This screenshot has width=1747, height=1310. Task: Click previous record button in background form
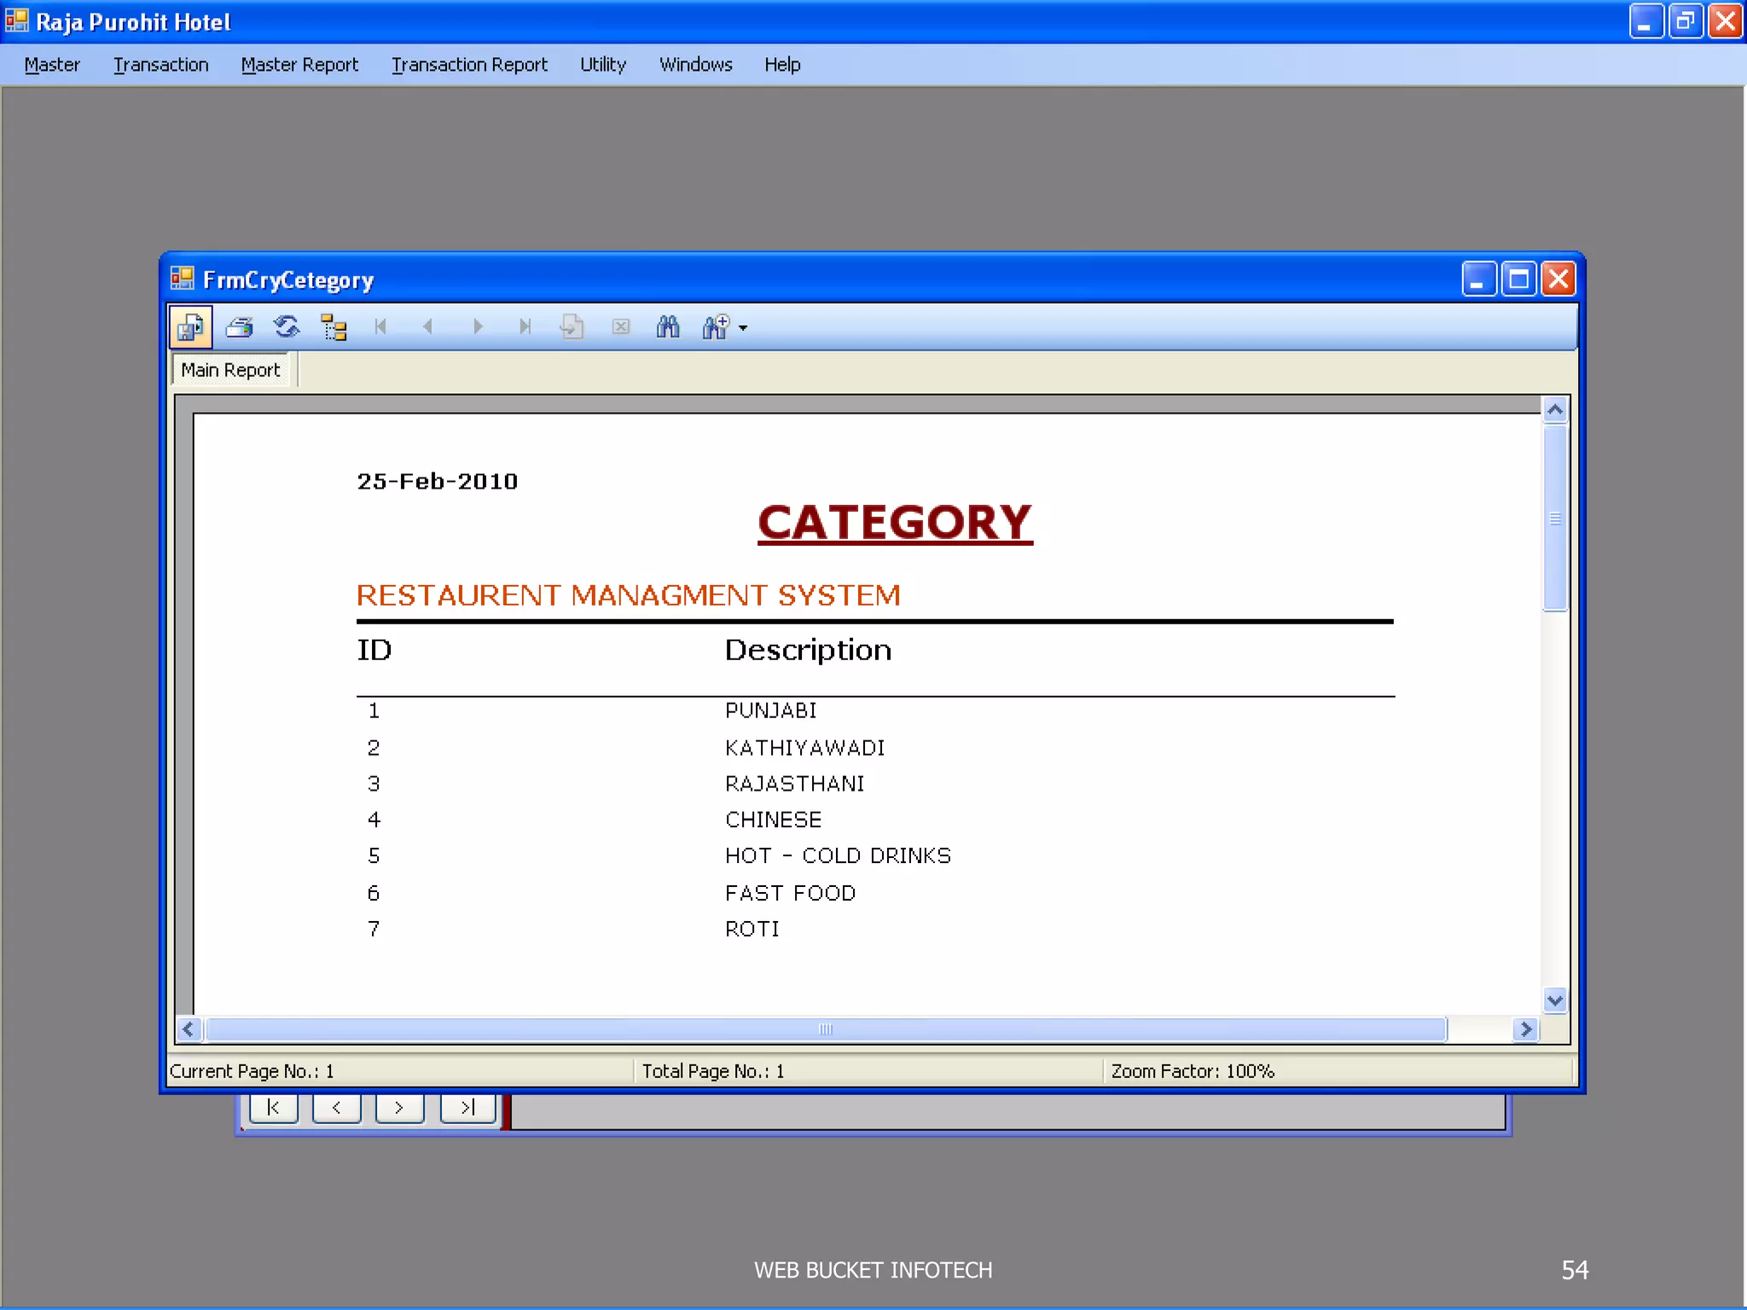pos(337,1108)
